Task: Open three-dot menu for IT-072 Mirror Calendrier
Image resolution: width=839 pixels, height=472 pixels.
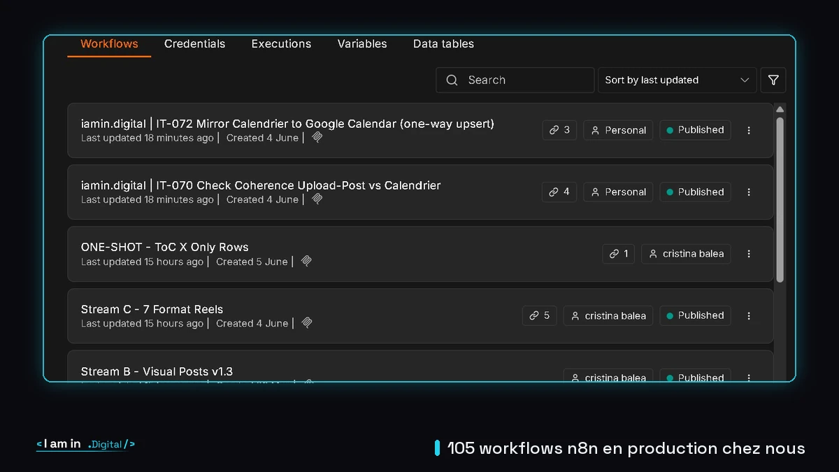Action: (x=749, y=130)
